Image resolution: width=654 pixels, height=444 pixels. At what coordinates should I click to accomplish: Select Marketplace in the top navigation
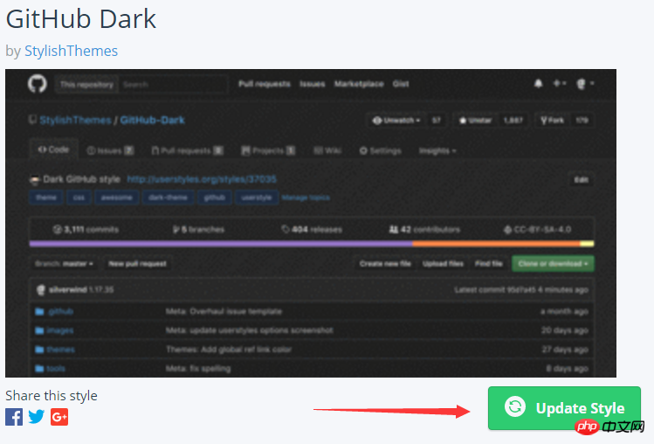coord(360,84)
